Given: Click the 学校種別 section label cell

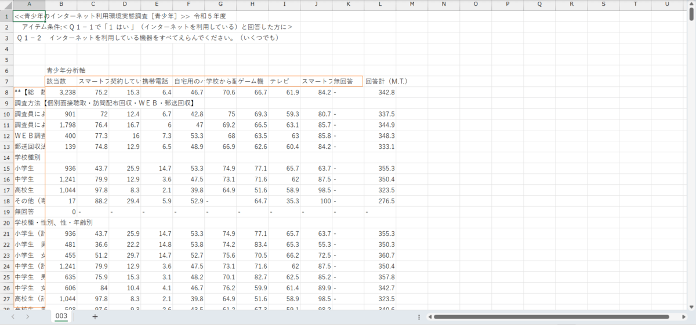Looking at the screenshot, I should coord(29,157).
